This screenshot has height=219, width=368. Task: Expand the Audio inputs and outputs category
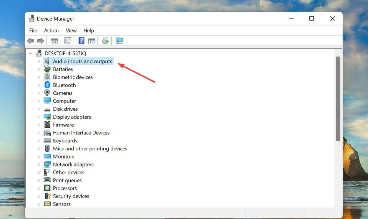click(39, 61)
